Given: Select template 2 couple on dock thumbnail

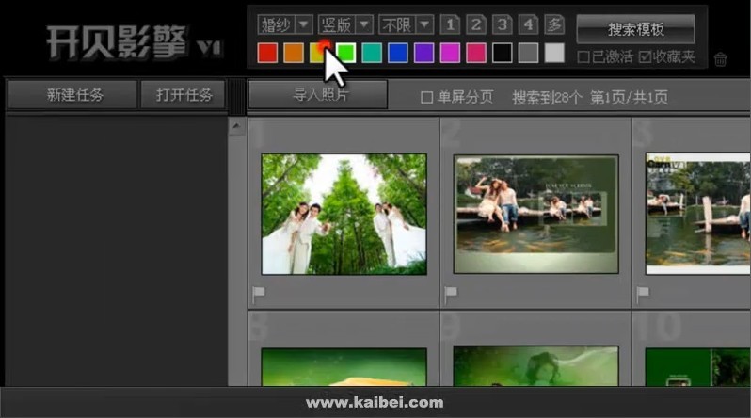Looking at the screenshot, I should [535, 215].
